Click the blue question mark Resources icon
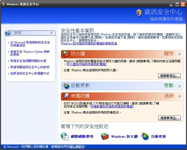Screen dimensions: 187x150 click(7, 33)
